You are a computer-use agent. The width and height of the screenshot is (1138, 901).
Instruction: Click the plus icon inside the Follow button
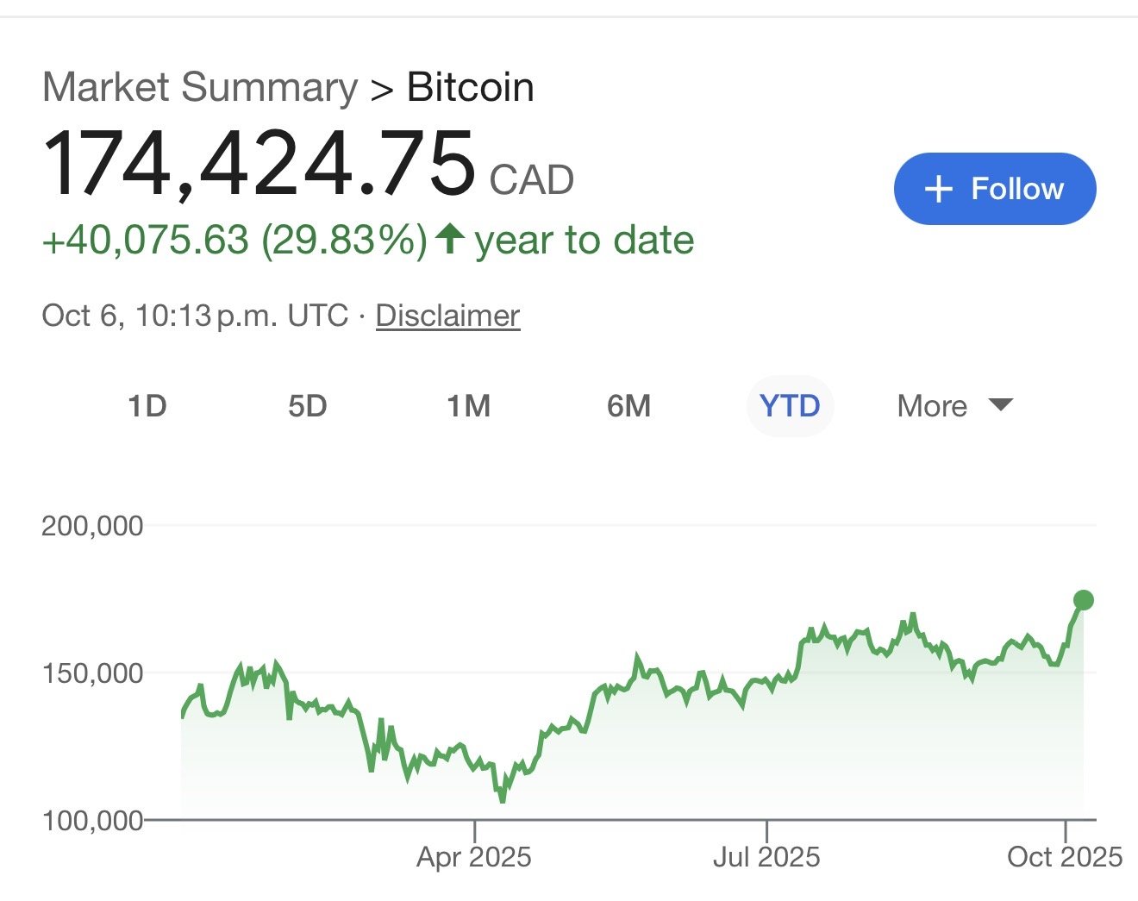click(x=938, y=189)
